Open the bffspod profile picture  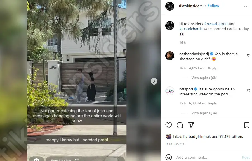170,91
